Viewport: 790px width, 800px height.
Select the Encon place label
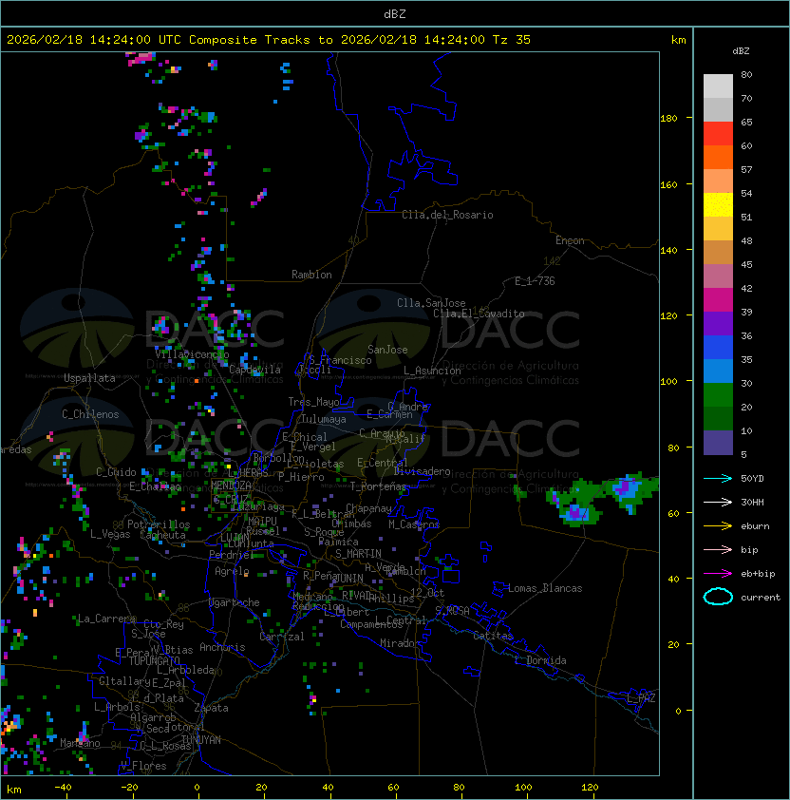pyautogui.click(x=570, y=240)
